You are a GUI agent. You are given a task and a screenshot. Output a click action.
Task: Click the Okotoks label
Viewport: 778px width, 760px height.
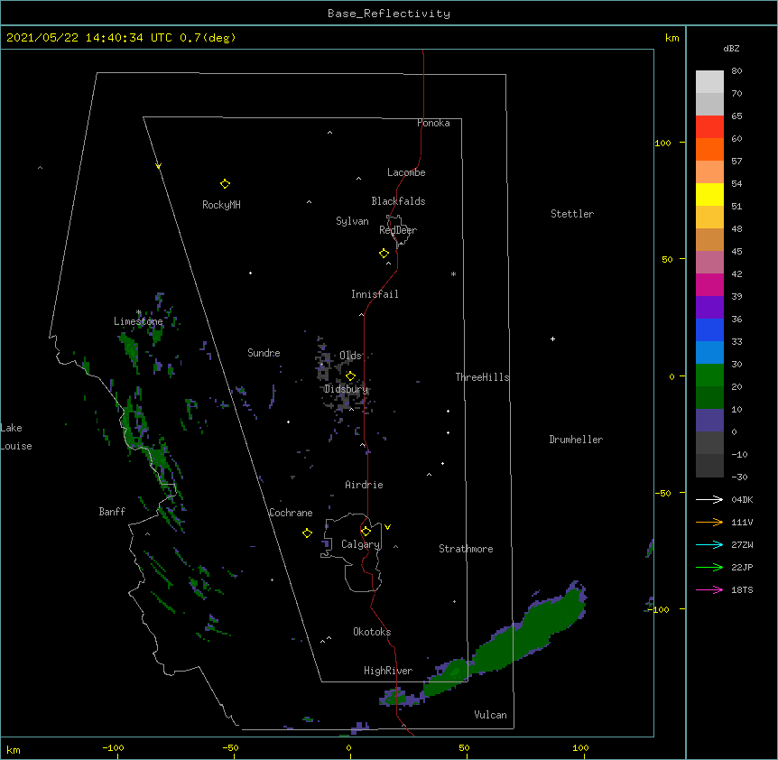click(372, 632)
